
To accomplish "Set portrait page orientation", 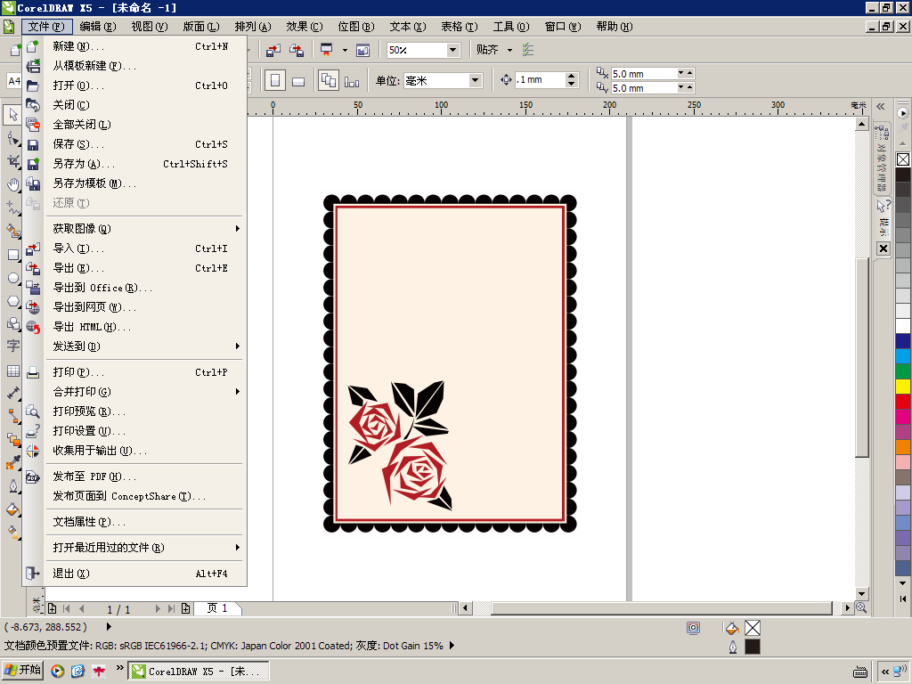I will click(275, 80).
